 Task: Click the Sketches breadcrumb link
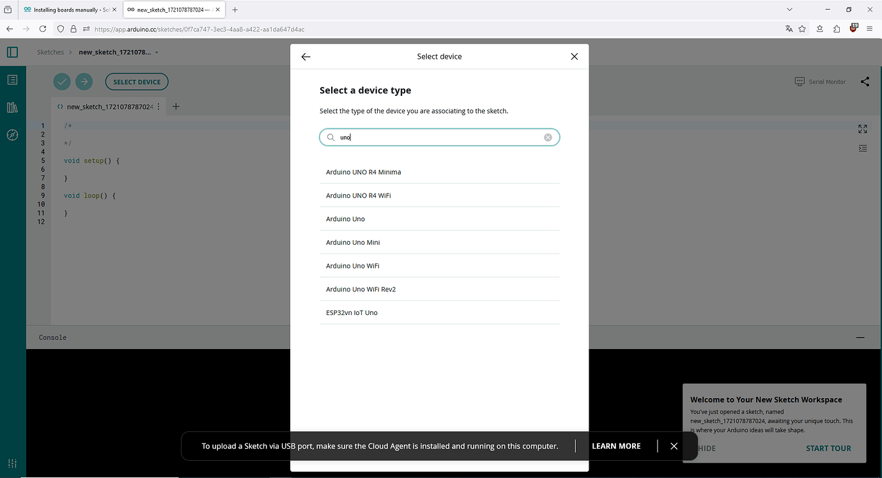pos(50,52)
